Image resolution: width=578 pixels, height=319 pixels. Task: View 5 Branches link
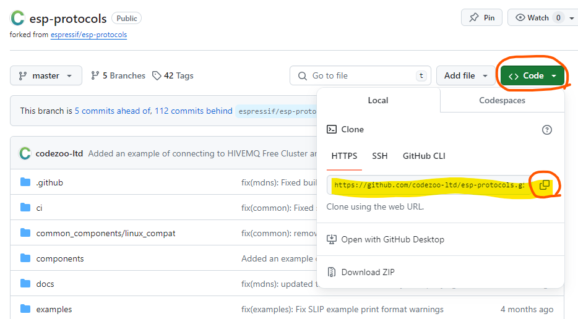tap(118, 75)
